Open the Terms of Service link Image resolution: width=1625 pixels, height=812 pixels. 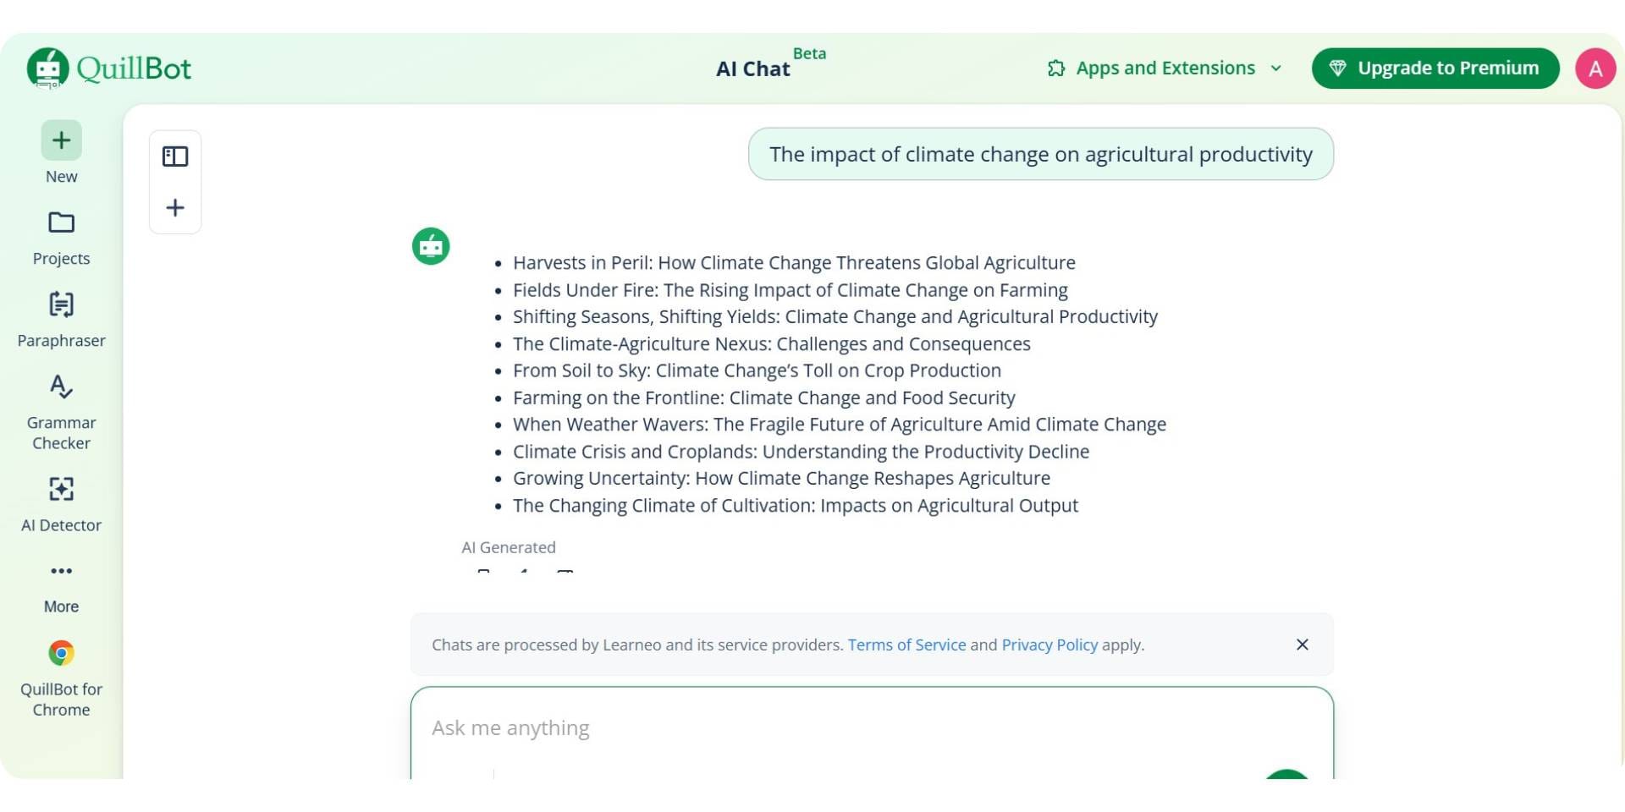[x=906, y=645]
